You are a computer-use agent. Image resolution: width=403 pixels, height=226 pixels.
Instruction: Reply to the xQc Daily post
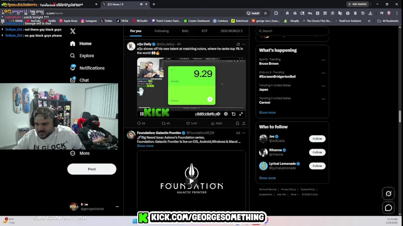click(141, 123)
